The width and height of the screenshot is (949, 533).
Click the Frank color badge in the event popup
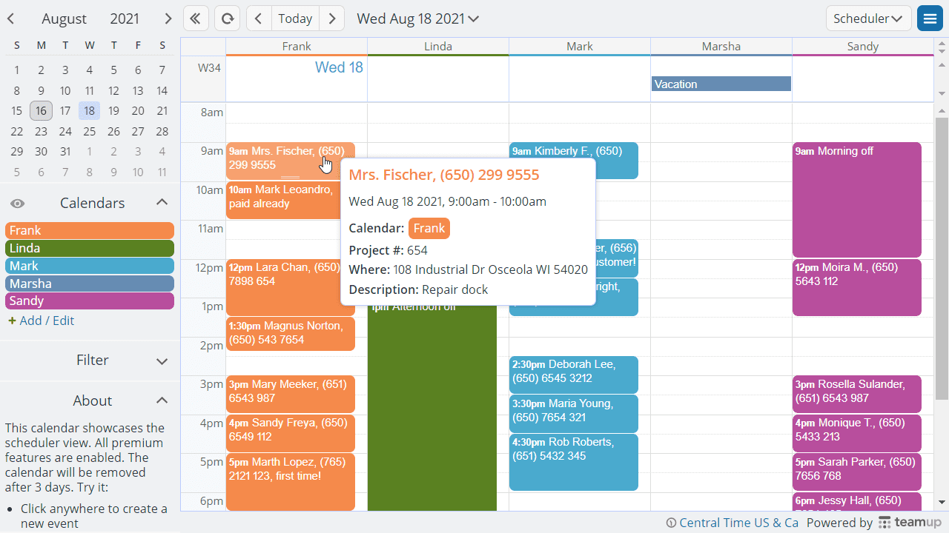point(429,228)
